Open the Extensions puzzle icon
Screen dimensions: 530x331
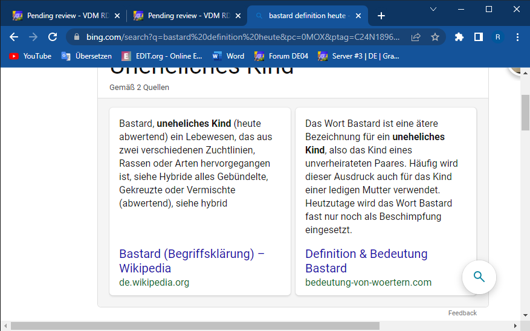tap(459, 37)
